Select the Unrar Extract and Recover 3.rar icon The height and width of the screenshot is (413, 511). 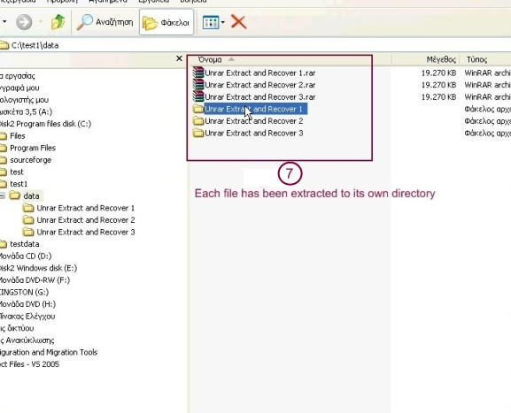[198, 96]
